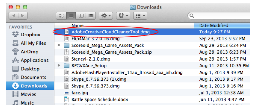Click the Stencyl disk image icon
This screenshot has width=253, height=107.
tap(67, 59)
